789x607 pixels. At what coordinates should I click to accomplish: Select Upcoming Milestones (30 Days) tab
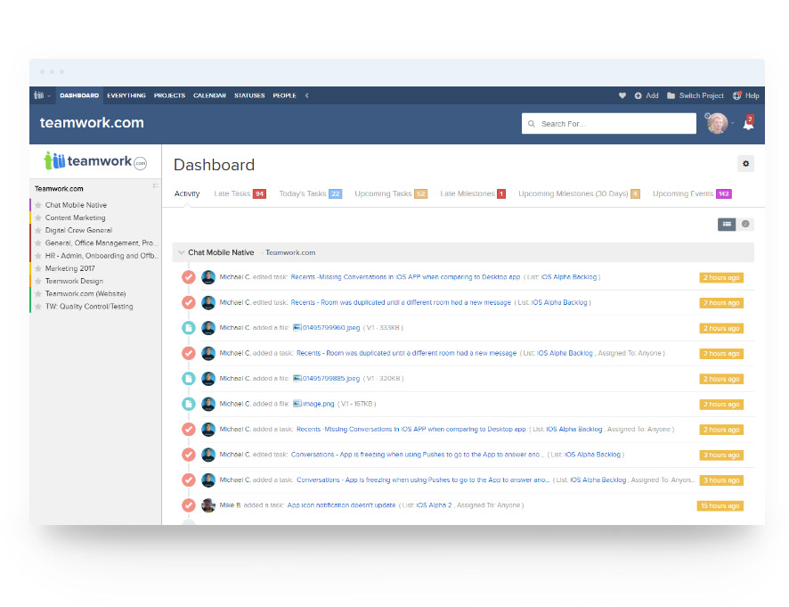coord(579,193)
